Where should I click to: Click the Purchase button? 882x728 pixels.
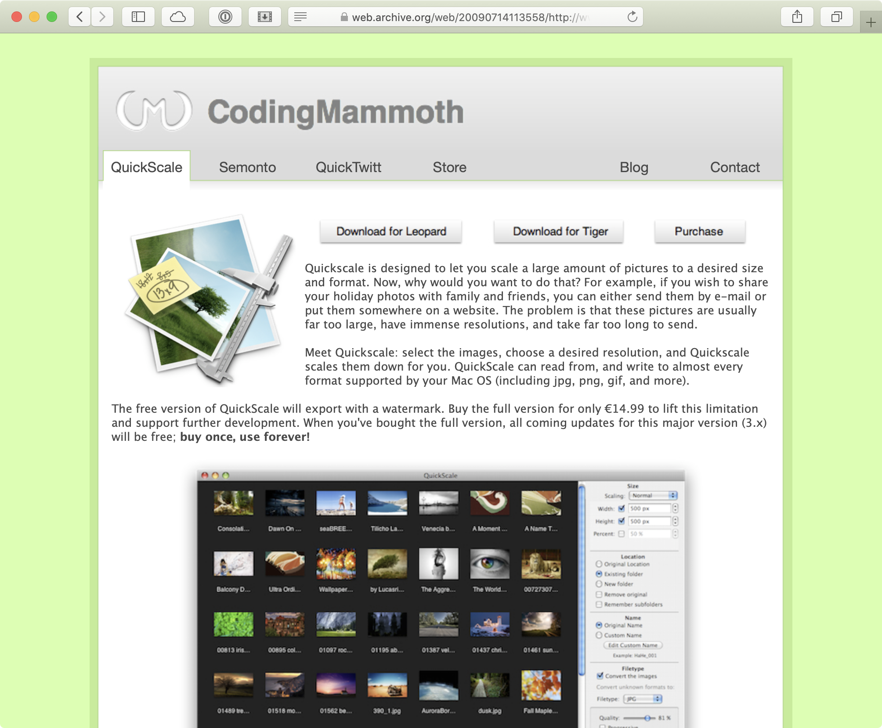(699, 231)
